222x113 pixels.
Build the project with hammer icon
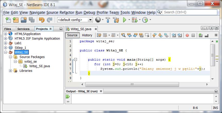(x=108, y=20)
